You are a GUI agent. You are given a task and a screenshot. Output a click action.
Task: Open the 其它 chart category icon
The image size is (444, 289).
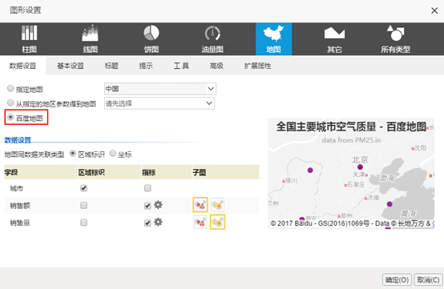pos(334,38)
